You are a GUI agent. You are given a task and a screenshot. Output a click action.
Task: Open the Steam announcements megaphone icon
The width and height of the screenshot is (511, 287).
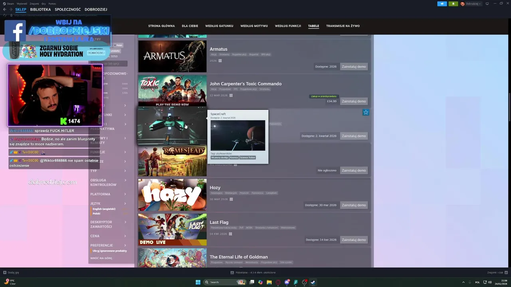point(442,4)
